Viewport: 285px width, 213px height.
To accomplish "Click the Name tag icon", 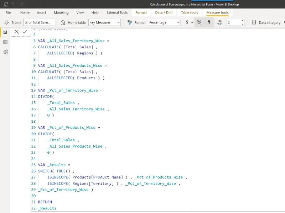I will tap(7, 22).
